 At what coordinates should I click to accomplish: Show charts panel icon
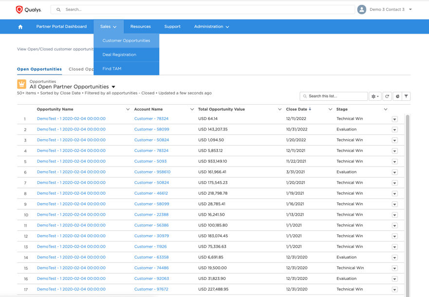[397, 96]
